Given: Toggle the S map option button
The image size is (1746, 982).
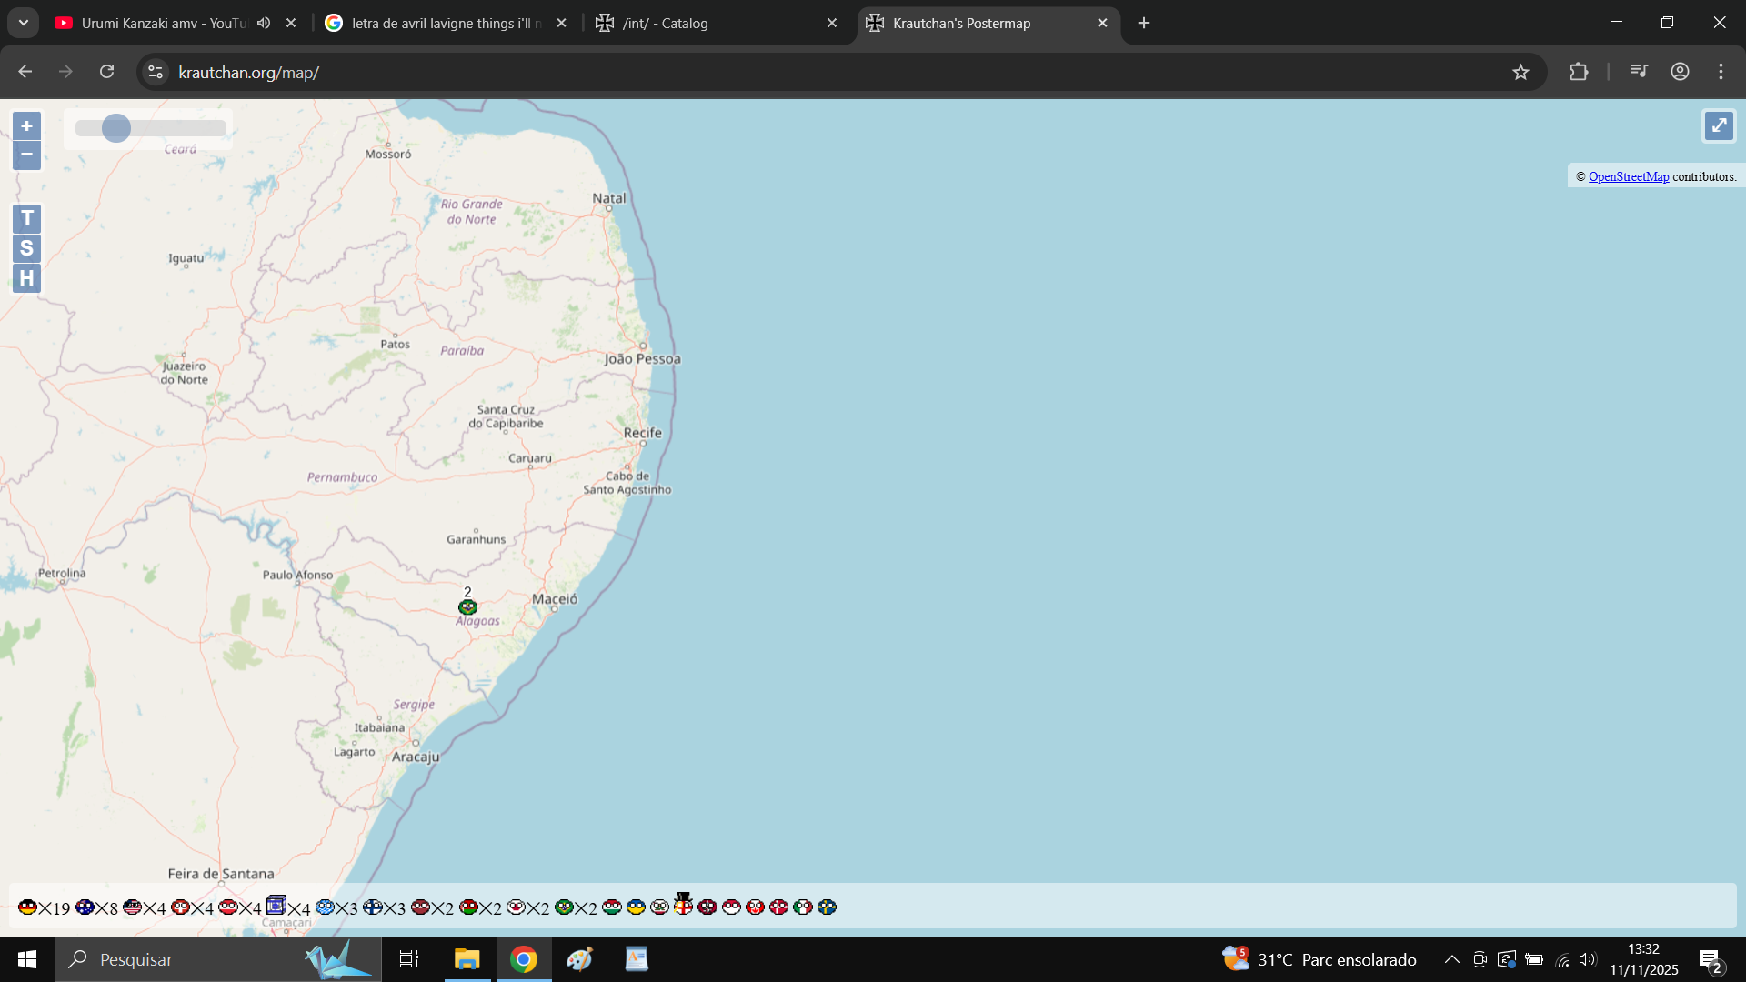Looking at the screenshot, I should 26,248.
